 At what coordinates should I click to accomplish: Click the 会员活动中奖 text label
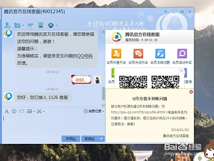[182, 63]
